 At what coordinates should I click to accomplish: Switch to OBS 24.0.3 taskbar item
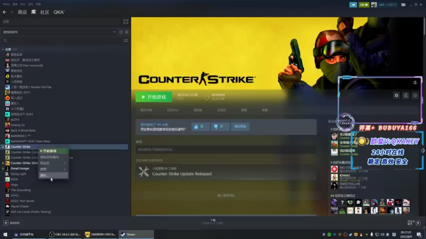pos(64,234)
